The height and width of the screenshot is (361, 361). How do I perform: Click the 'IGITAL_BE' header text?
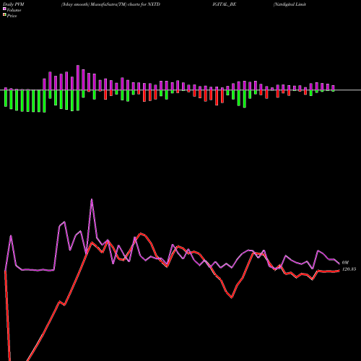(225, 4)
